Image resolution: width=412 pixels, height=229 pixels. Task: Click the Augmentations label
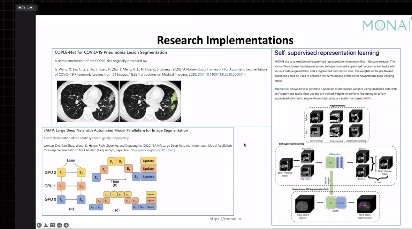click(x=337, y=106)
